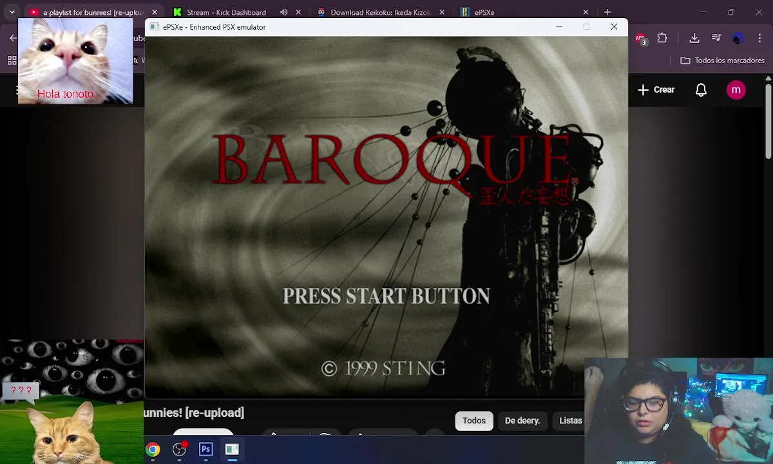The image size is (773, 464).
Task: Minimize the ePSXe emulator window
Action: coord(559,26)
